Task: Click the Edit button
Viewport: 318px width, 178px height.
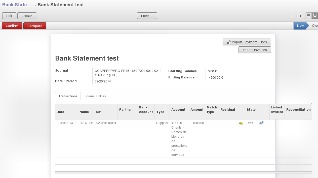Action: (x=9, y=16)
